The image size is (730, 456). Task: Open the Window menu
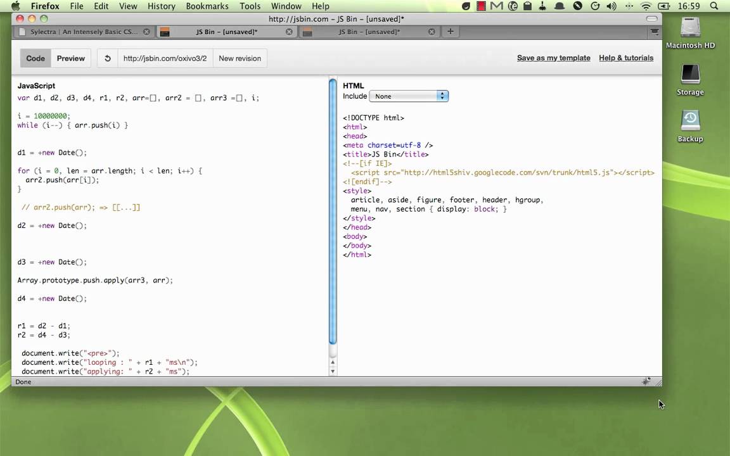[286, 6]
